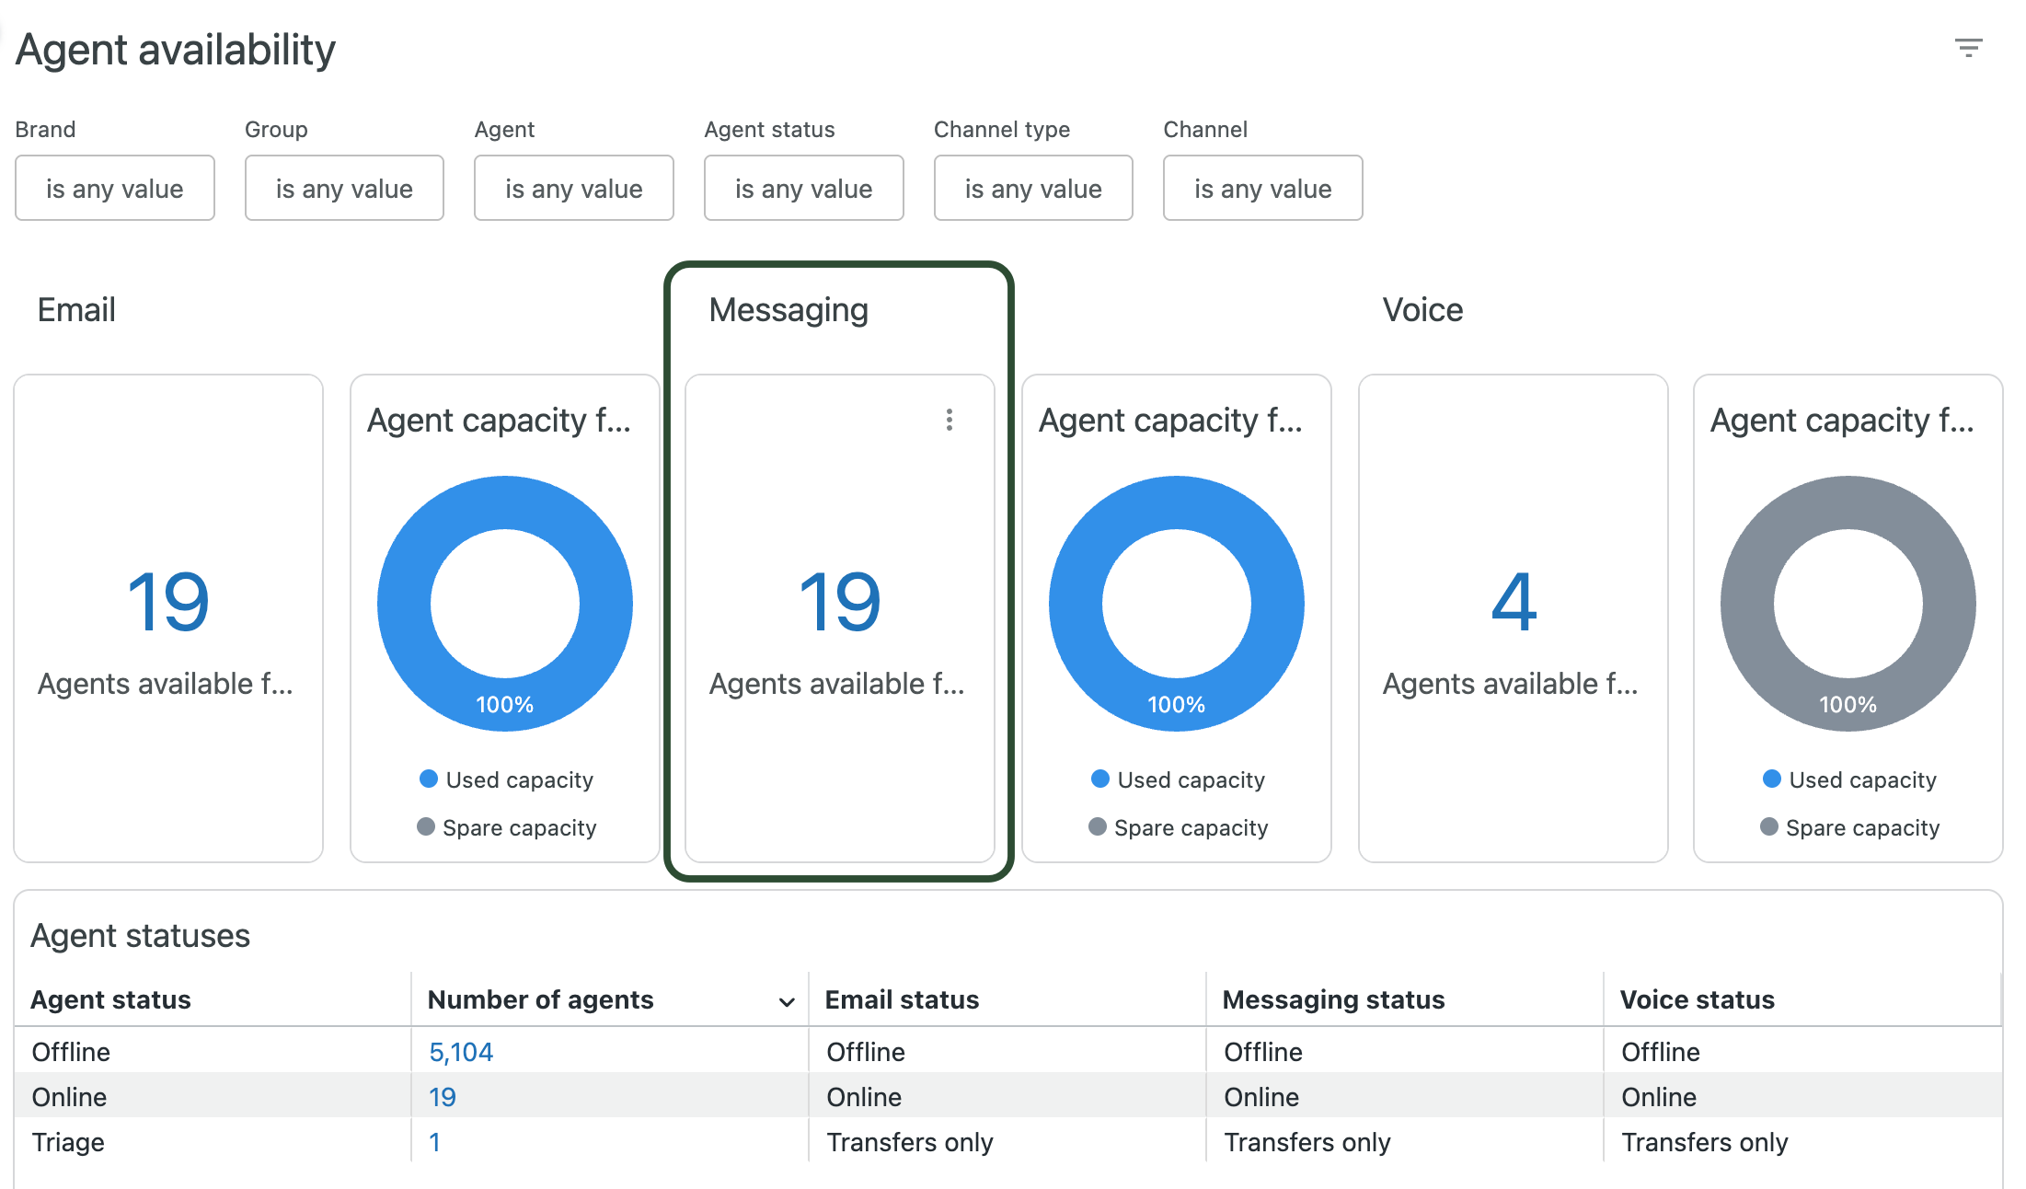Toggle Voice Used capacity legend item

pyautogui.click(x=1849, y=779)
